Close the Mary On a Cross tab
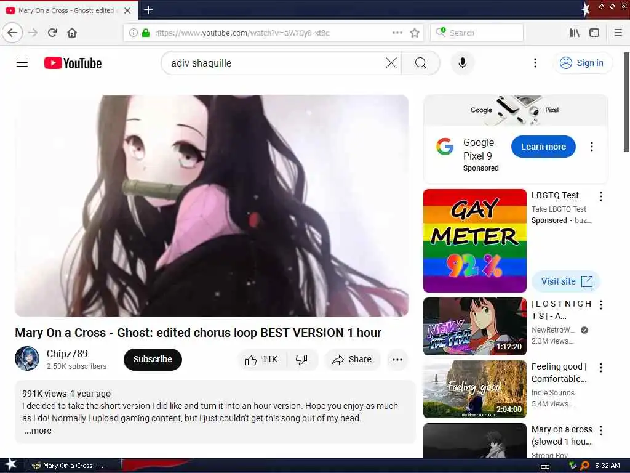The height and width of the screenshot is (473, 630). 127,10
